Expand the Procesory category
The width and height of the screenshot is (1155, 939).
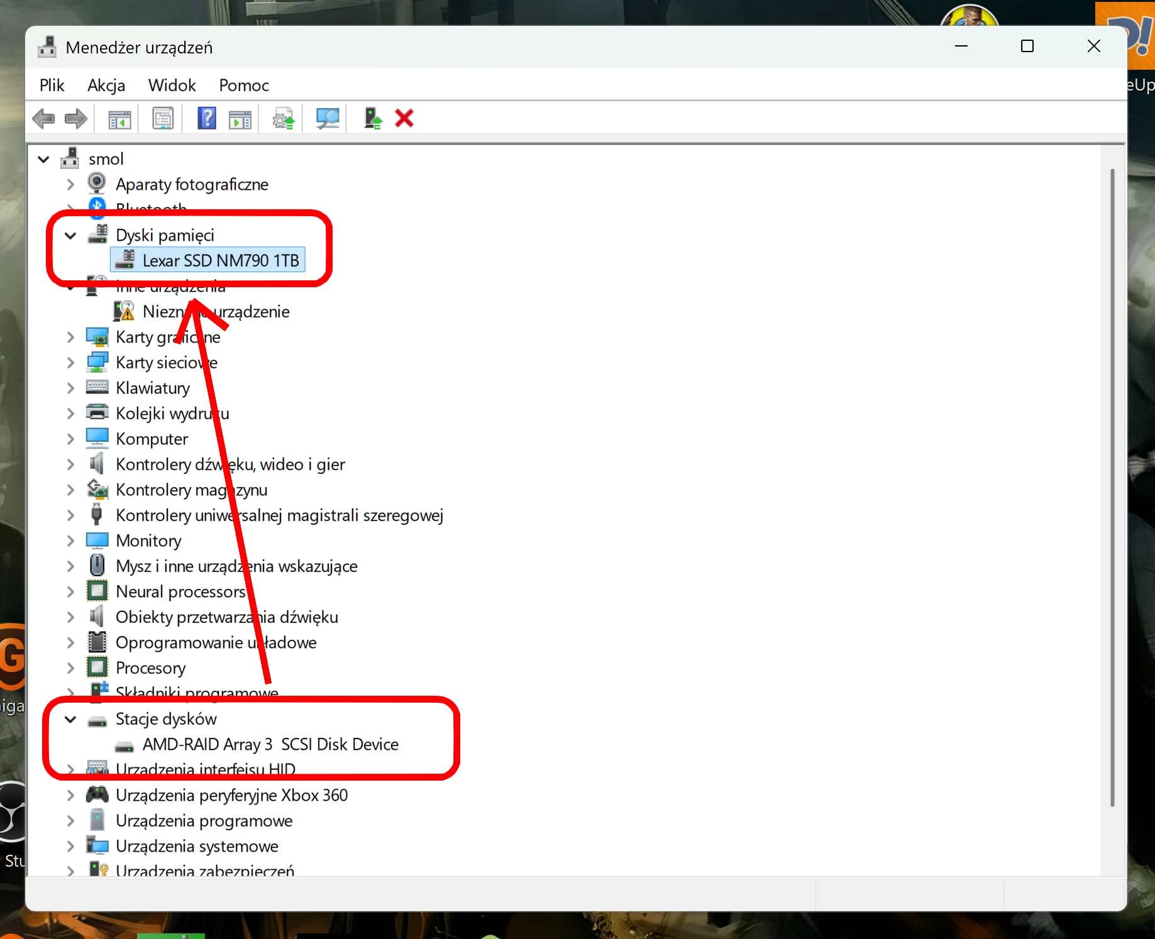[x=70, y=668]
